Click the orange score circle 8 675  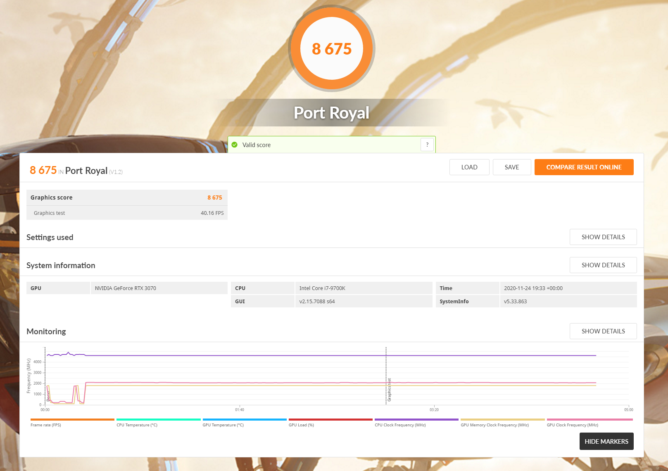332,49
